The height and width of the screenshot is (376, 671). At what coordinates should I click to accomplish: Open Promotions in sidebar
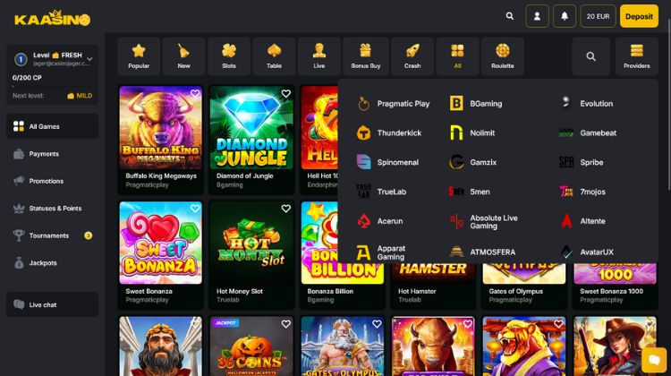coord(52,181)
